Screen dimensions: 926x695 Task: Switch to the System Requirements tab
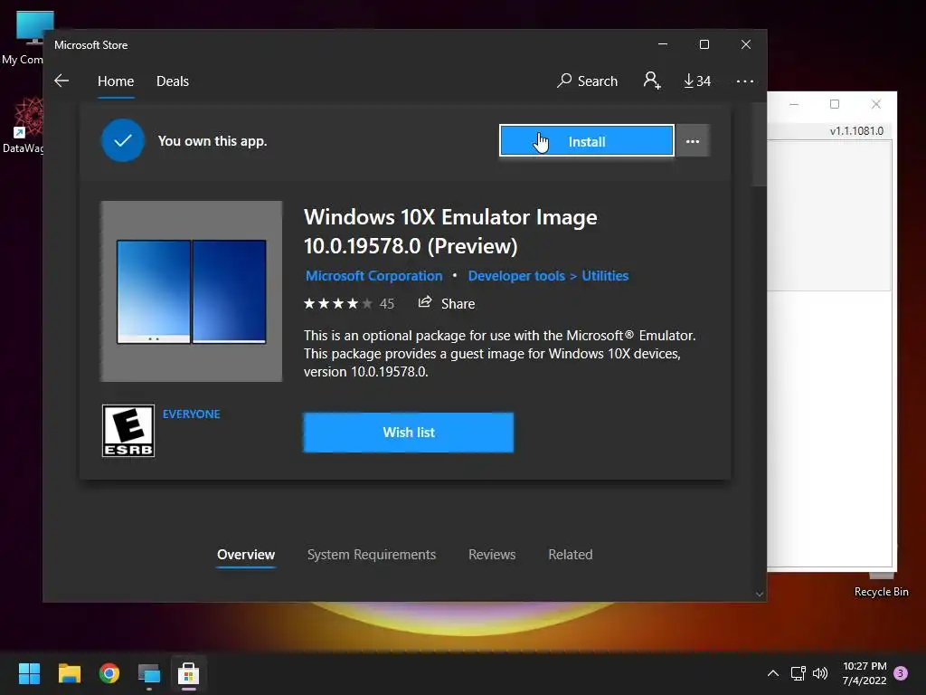coord(372,555)
